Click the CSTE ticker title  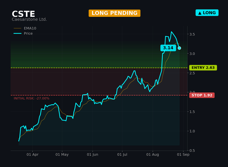23,14
